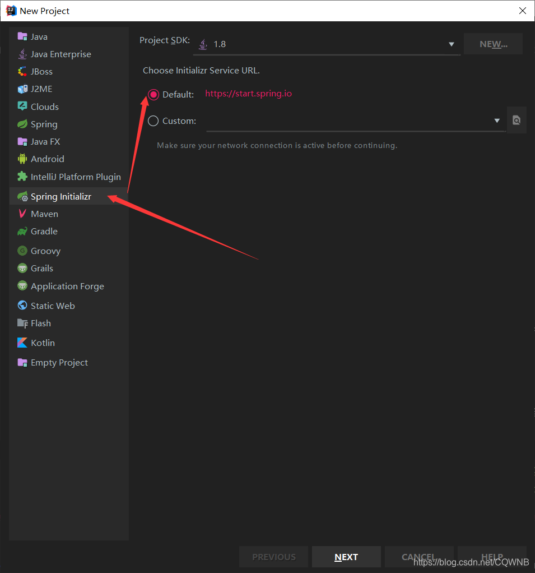The height and width of the screenshot is (573, 535).
Task: Open custom URL browse icon button
Action: pos(517,120)
